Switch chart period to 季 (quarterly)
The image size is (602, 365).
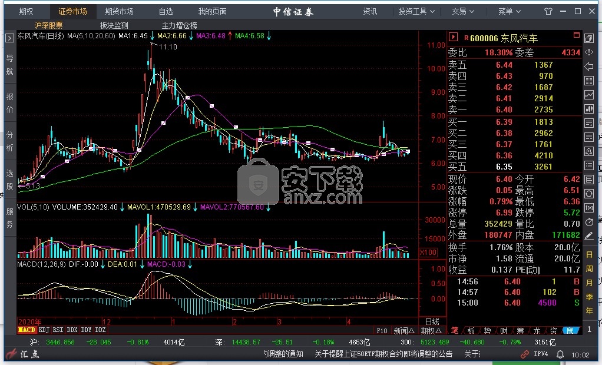pyautogui.click(x=589, y=297)
